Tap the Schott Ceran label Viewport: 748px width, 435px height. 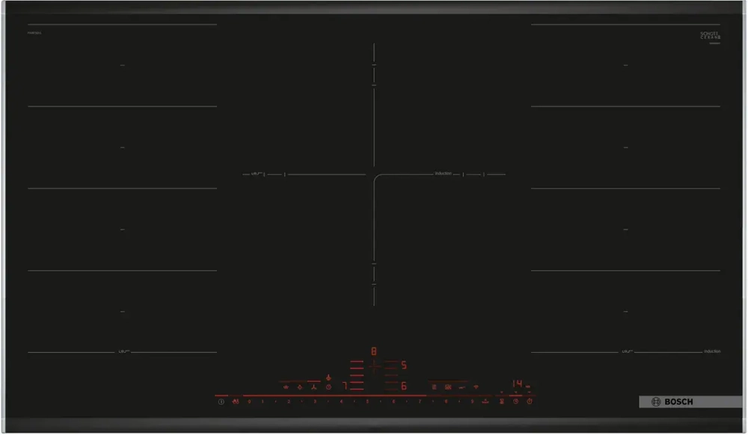(709, 35)
